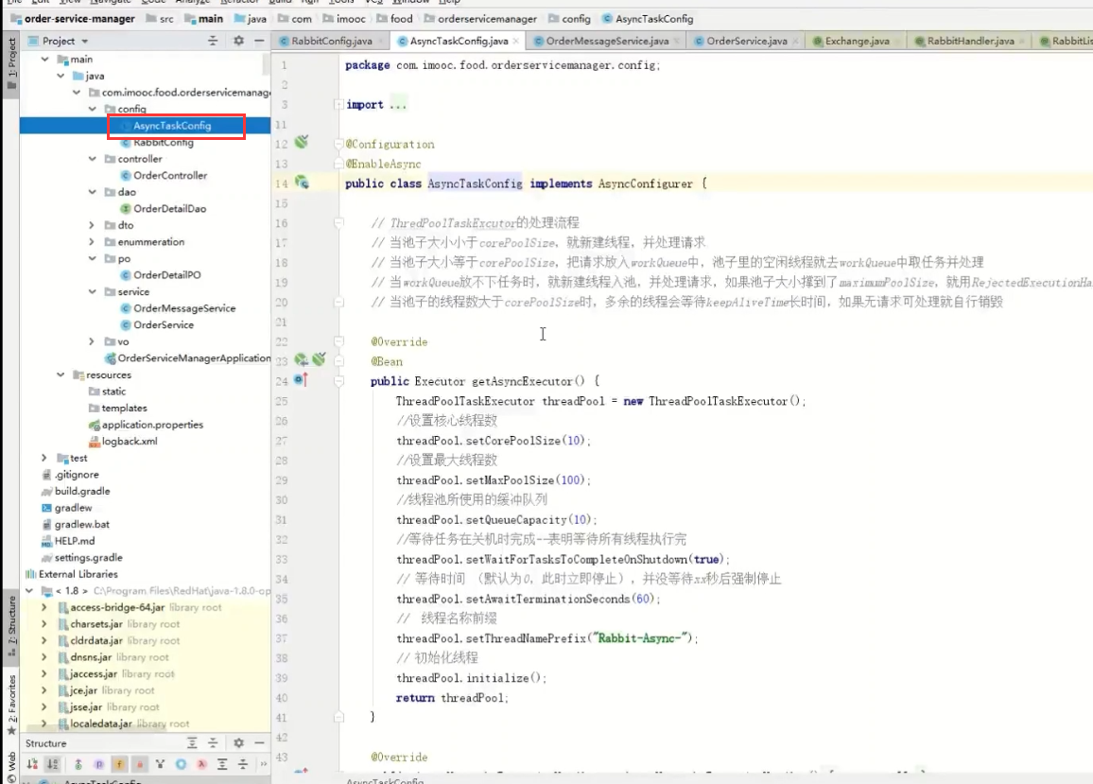
Task: Click the food breadcrumb
Action: [394, 19]
